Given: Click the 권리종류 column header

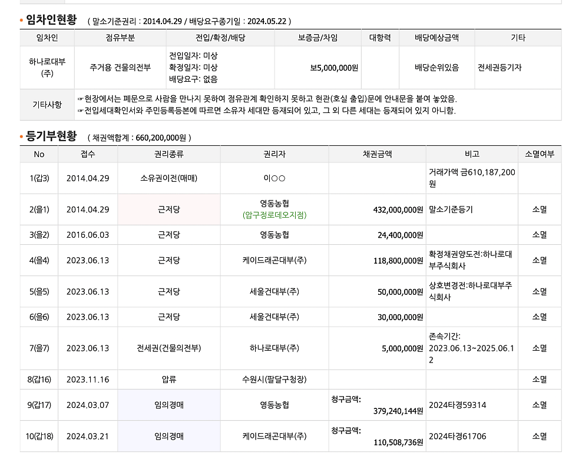Looking at the screenshot, I should (168, 154).
